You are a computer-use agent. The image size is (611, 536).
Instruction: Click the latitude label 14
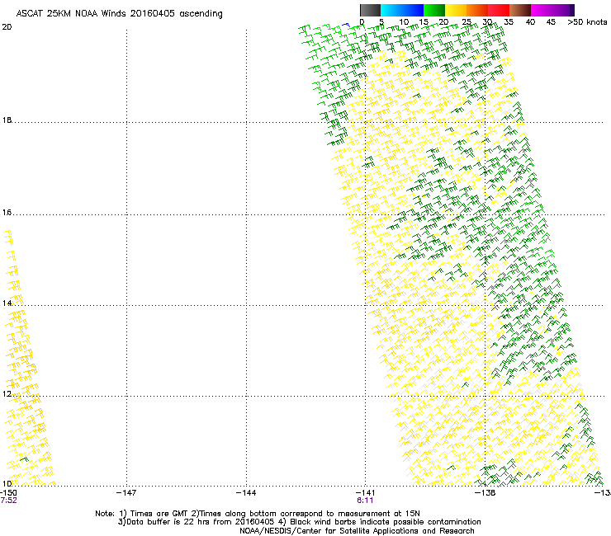pyautogui.click(x=7, y=303)
